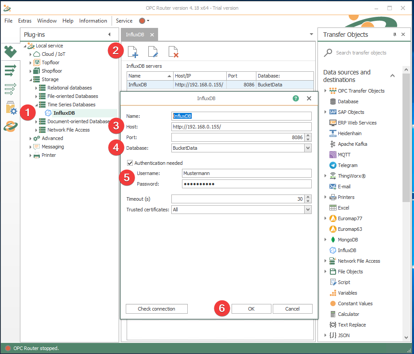Image resolution: width=414 pixels, height=354 pixels.
Task: Click the add new InfluxDB server icon
Action: (x=132, y=52)
